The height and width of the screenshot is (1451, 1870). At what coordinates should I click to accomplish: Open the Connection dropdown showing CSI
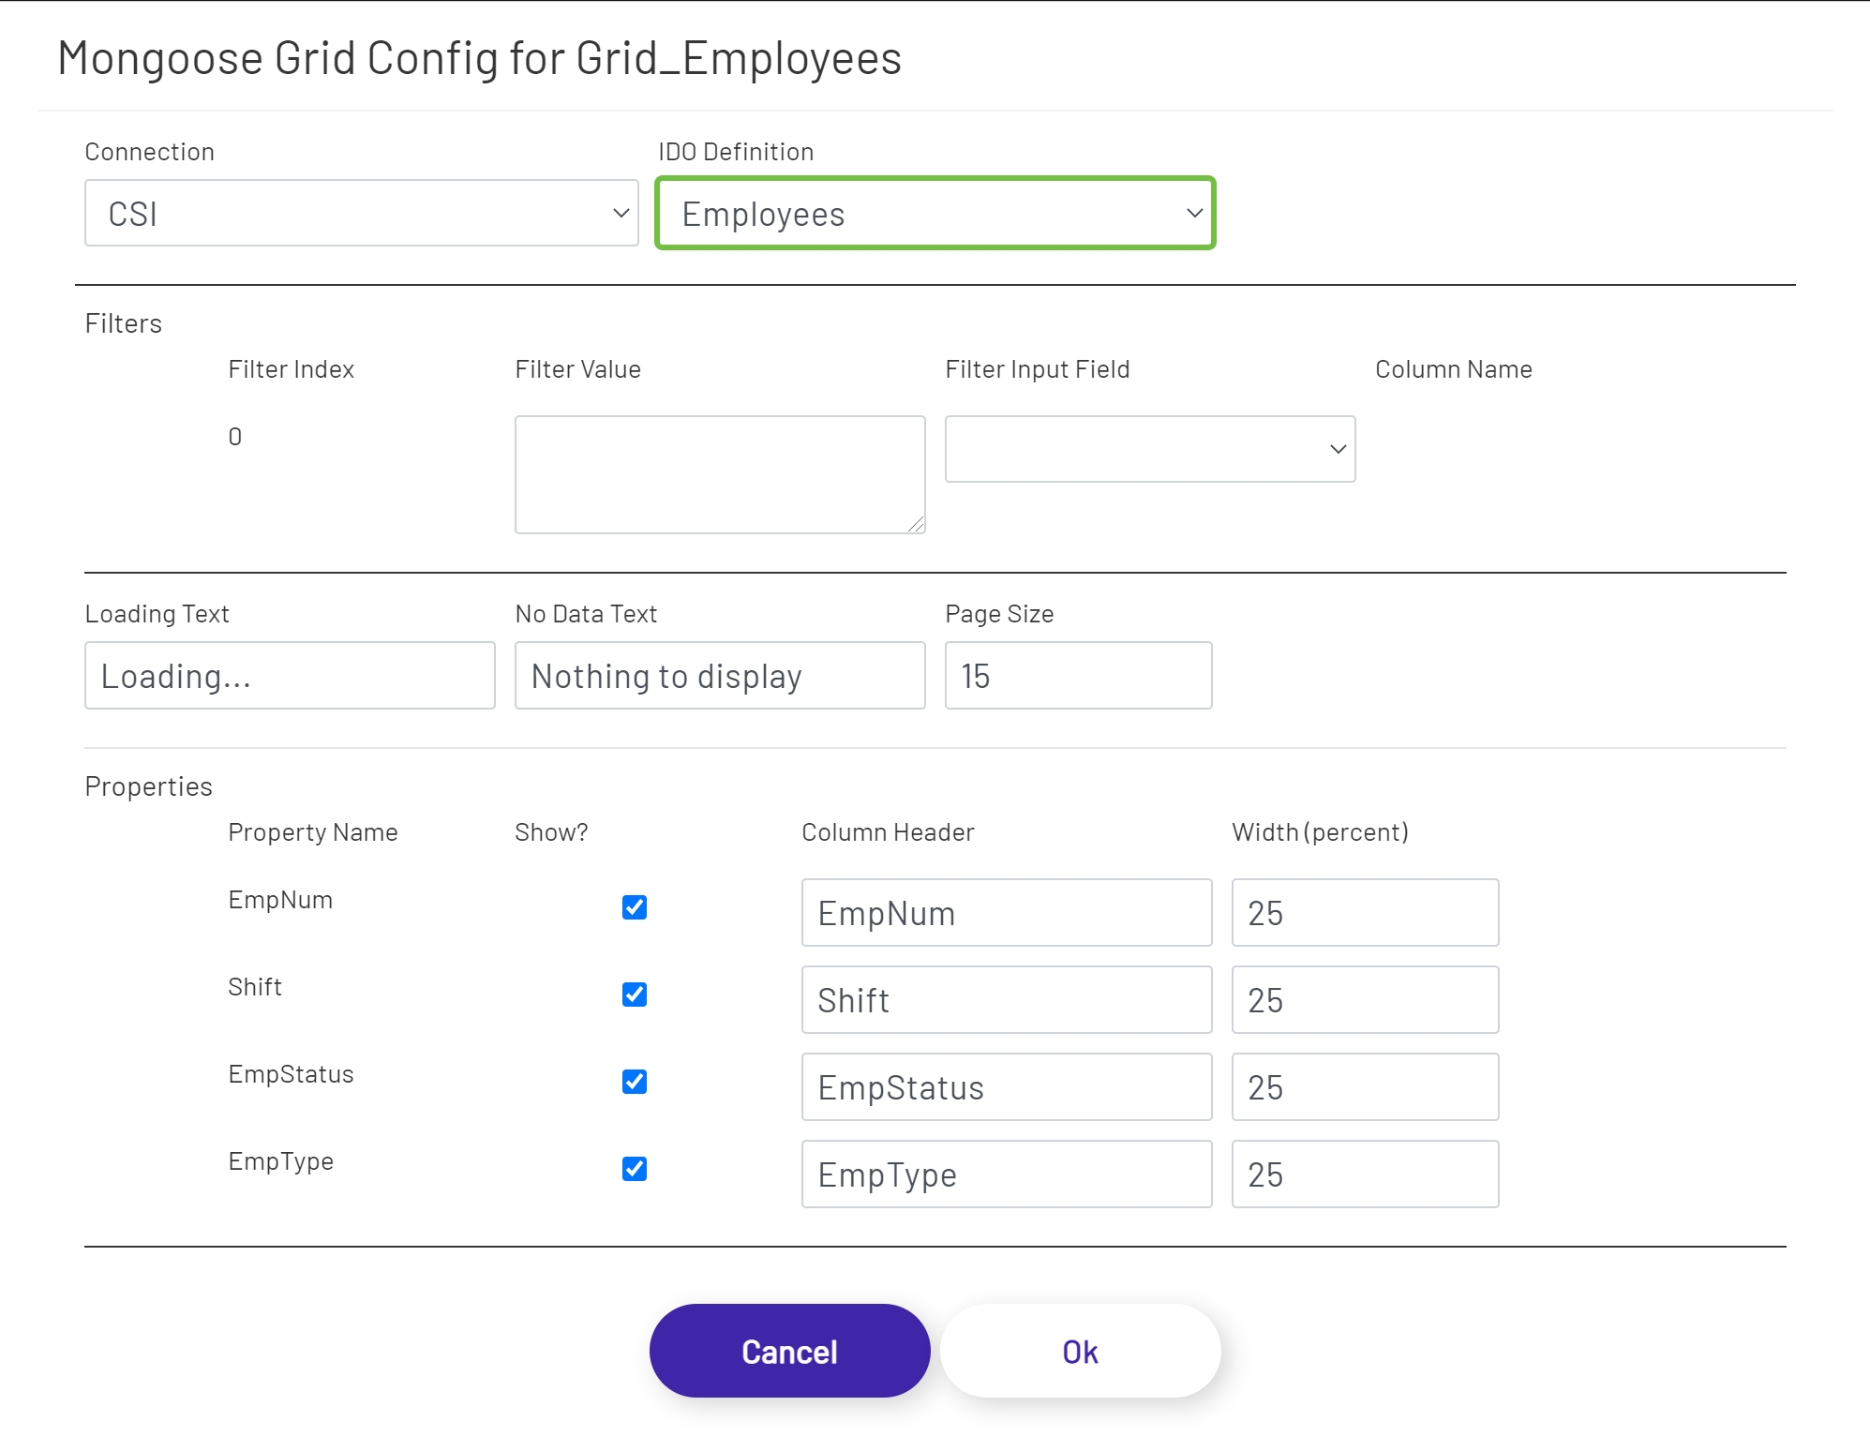[x=361, y=213]
